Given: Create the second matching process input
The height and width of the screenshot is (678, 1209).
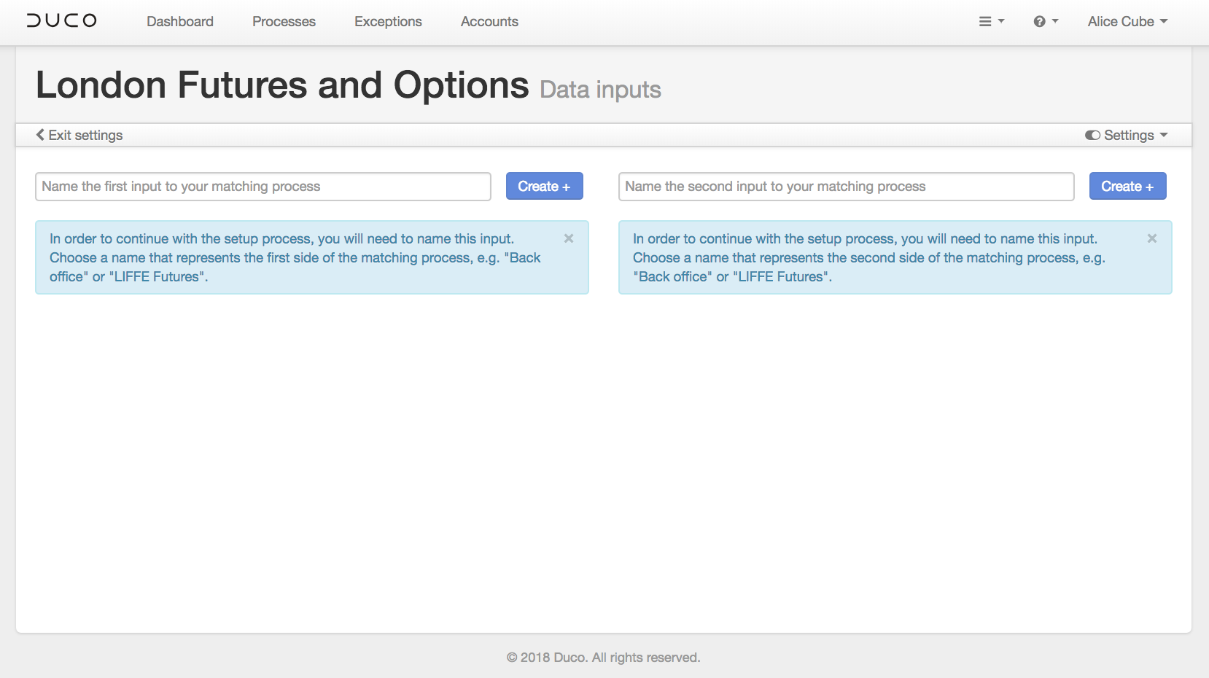Looking at the screenshot, I should pos(1127,186).
